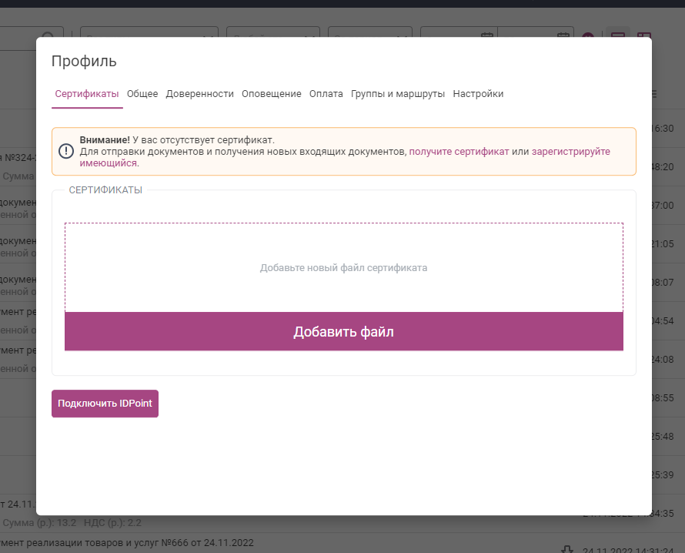Click the certificate file drop area

coord(343,268)
